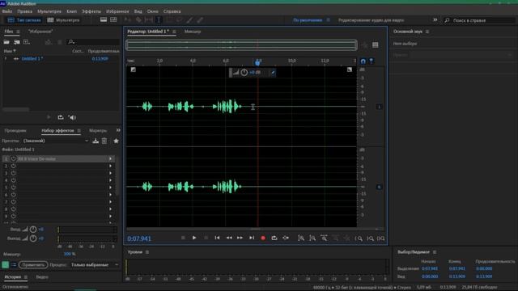Toggle power for effect slot 3
The width and height of the screenshot is (518, 291).
[x=13, y=173]
